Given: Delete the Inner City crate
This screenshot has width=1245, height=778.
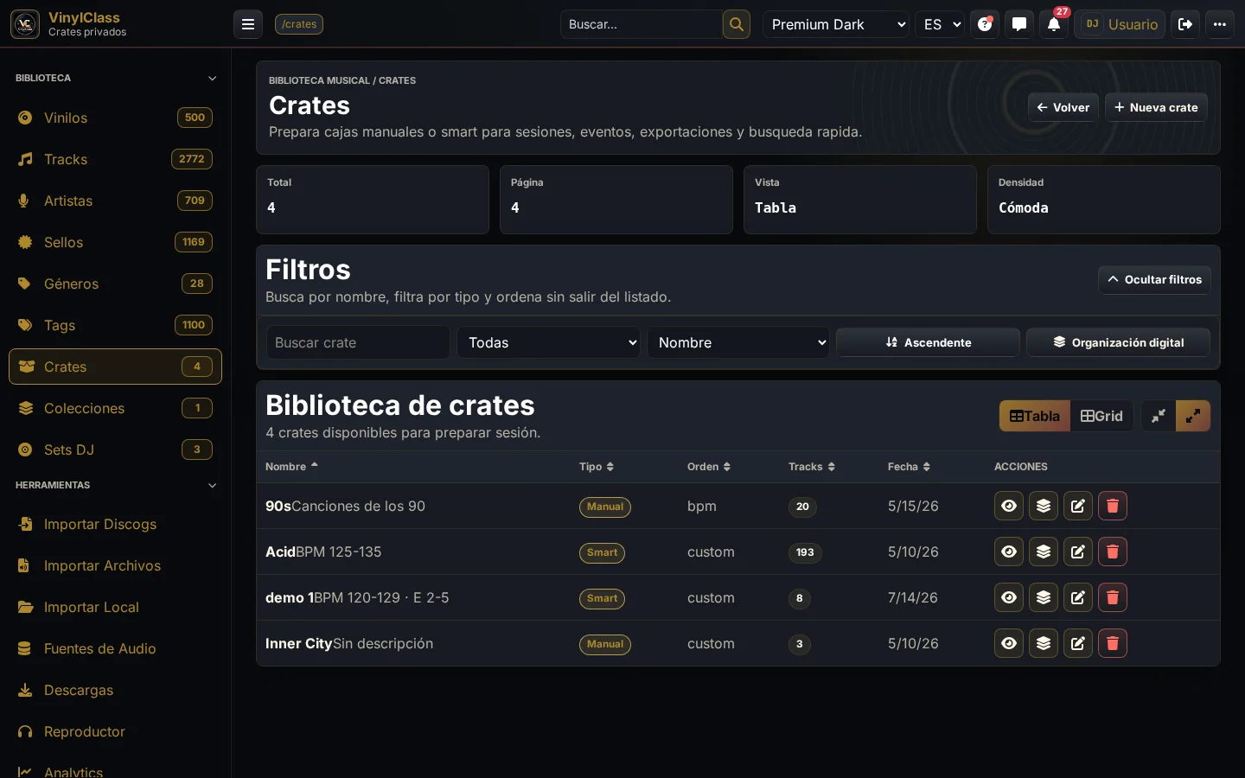Looking at the screenshot, I should [x=1113, y=643].
